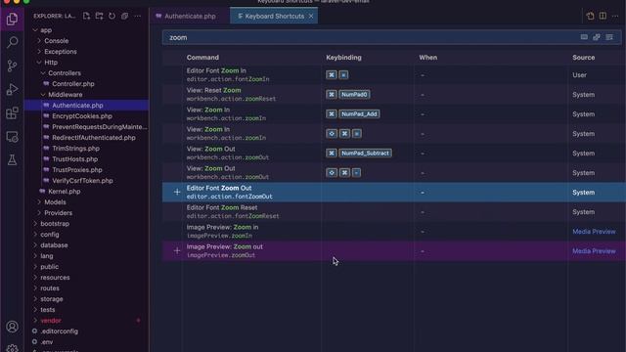Collapse all folders in Explorer

pos(124,16)
